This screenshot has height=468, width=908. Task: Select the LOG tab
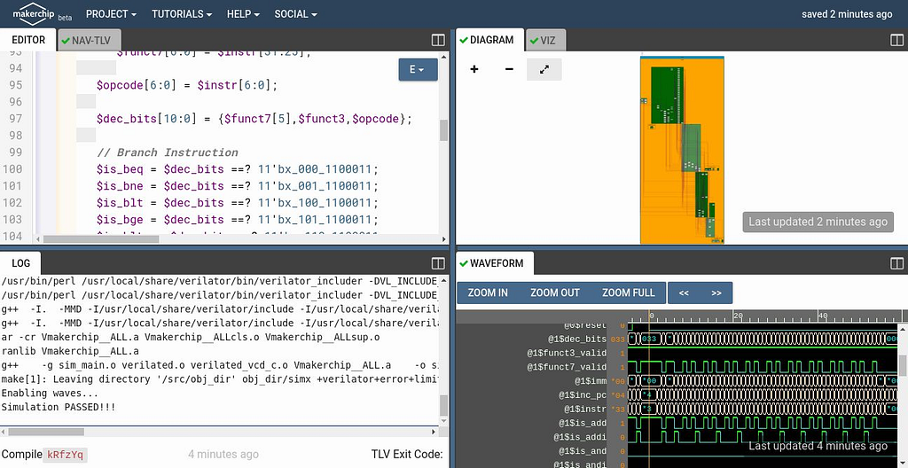pos(21,263)
